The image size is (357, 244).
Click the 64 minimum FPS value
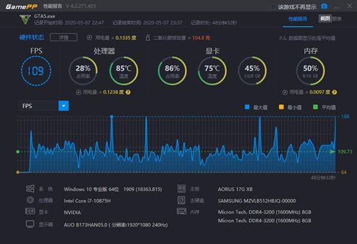(344, 172)
